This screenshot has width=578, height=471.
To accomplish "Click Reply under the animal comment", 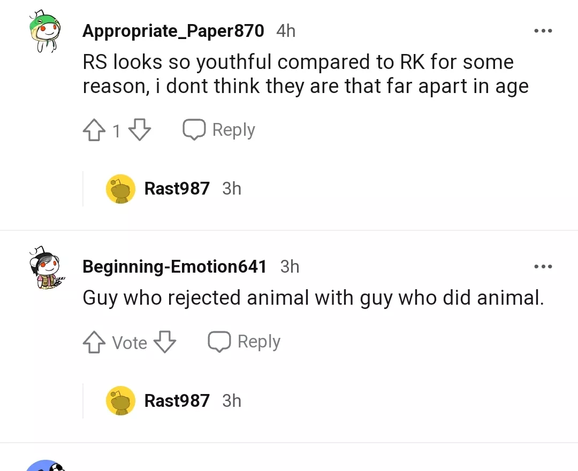I will 258,341.
